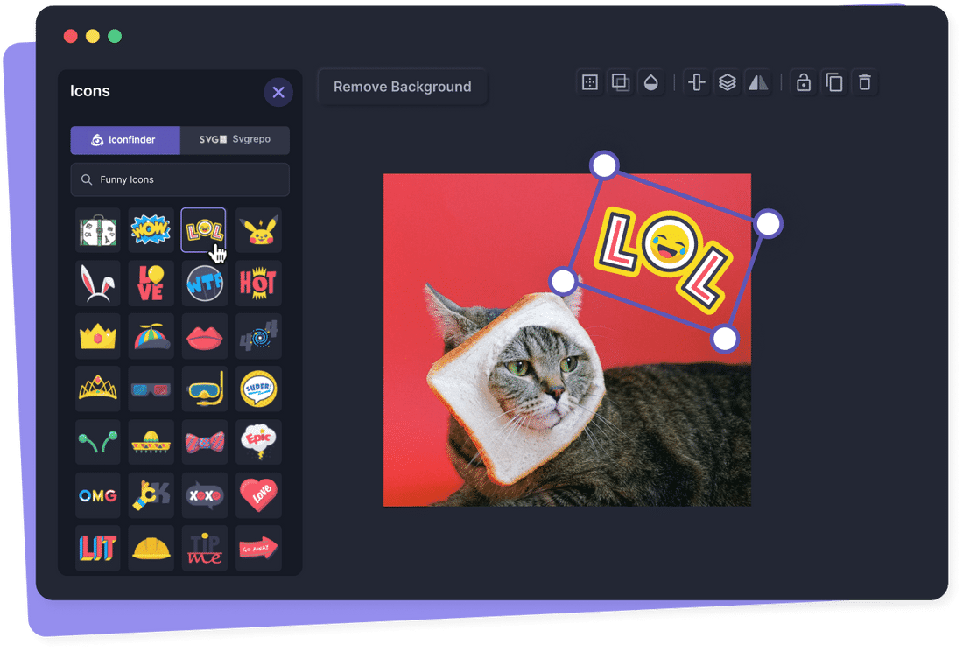Select the bunny ears icon
The width and height of the screenshot is (963, 652).
tap(98, 284)
